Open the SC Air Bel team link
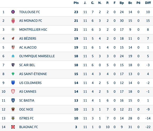 coord(27,65)
